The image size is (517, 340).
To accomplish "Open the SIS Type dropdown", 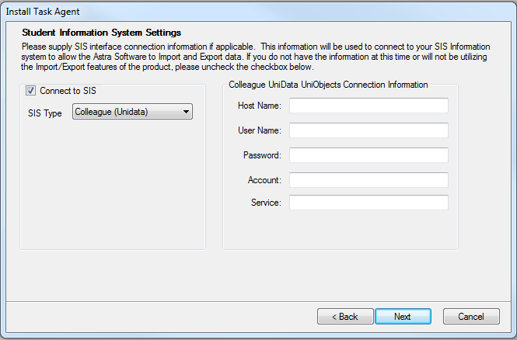I will (x=132, y=112).
